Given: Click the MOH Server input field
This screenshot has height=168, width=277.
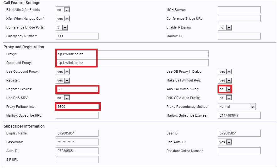Looking at the screenshot, I should tap(239, 10).
